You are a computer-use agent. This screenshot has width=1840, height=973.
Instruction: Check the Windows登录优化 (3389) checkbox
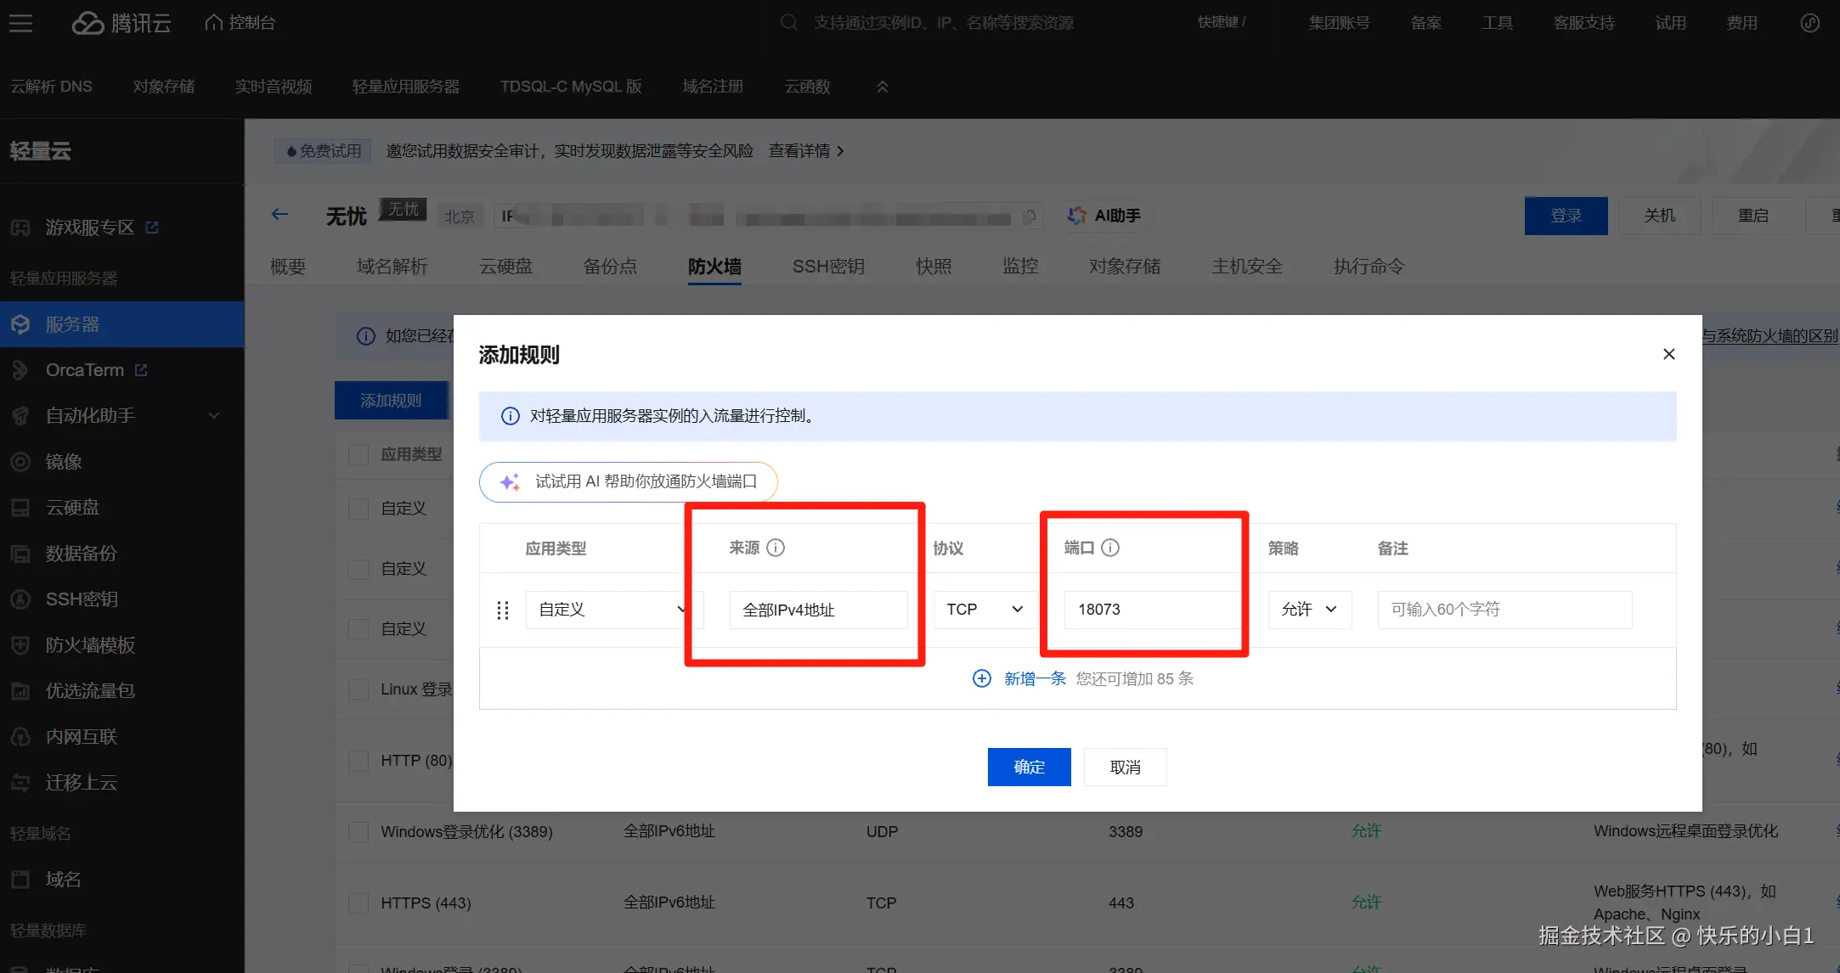pos(358,831)
